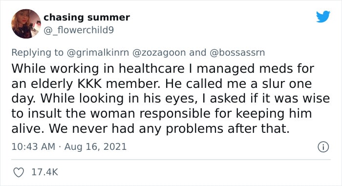Viewport: 342px width, 186px height.
Task: Open the @_flowerchild9 handle
Action: [79, 30]
